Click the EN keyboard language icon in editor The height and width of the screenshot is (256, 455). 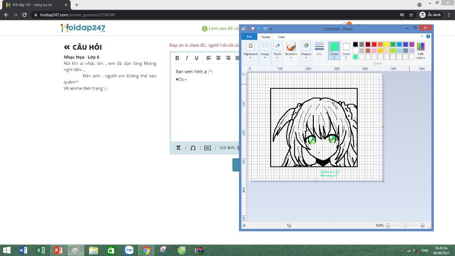pyautogui.click(x=208, y=148)
